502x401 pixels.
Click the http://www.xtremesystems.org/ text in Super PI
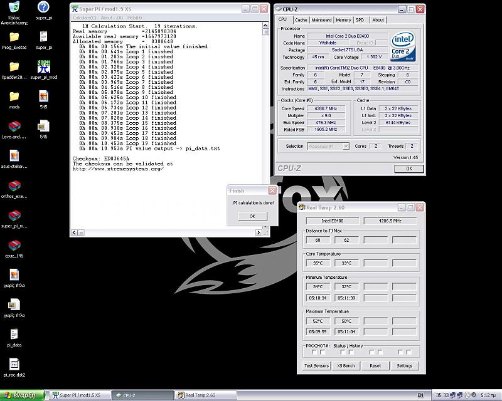click(x=118, y=169)
